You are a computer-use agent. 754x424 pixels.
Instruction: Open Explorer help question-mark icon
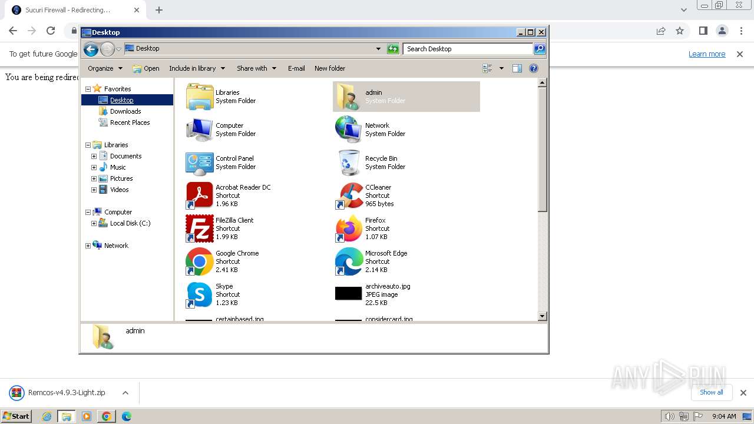534,68
